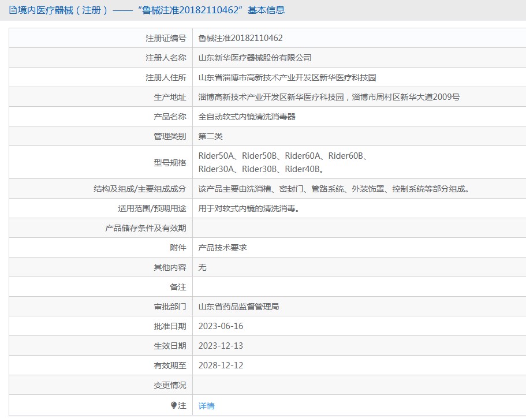Click the 变更情况 row label

pyautogui.click(x=170, y=385)
